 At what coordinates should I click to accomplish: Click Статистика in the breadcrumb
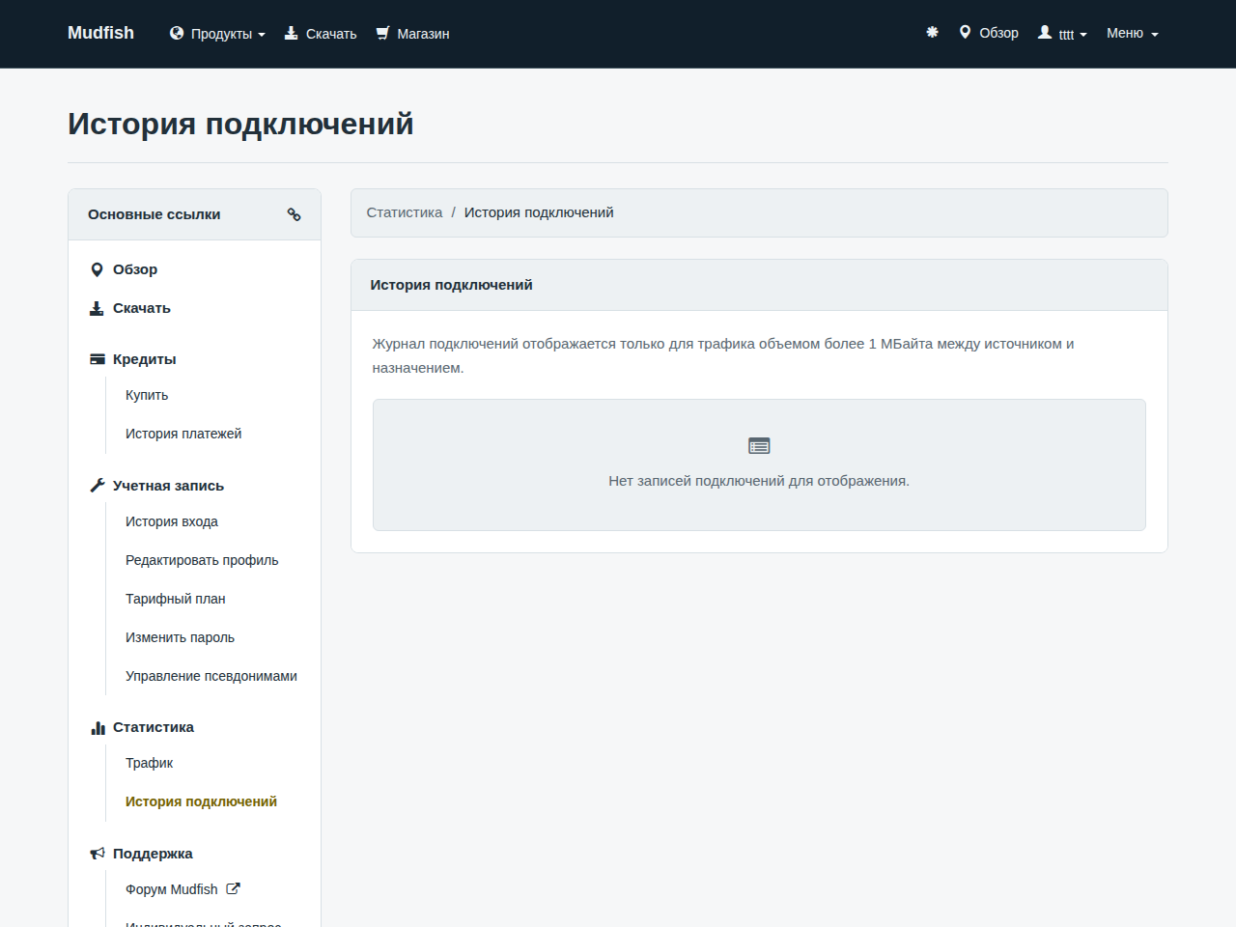click(405, 212)
